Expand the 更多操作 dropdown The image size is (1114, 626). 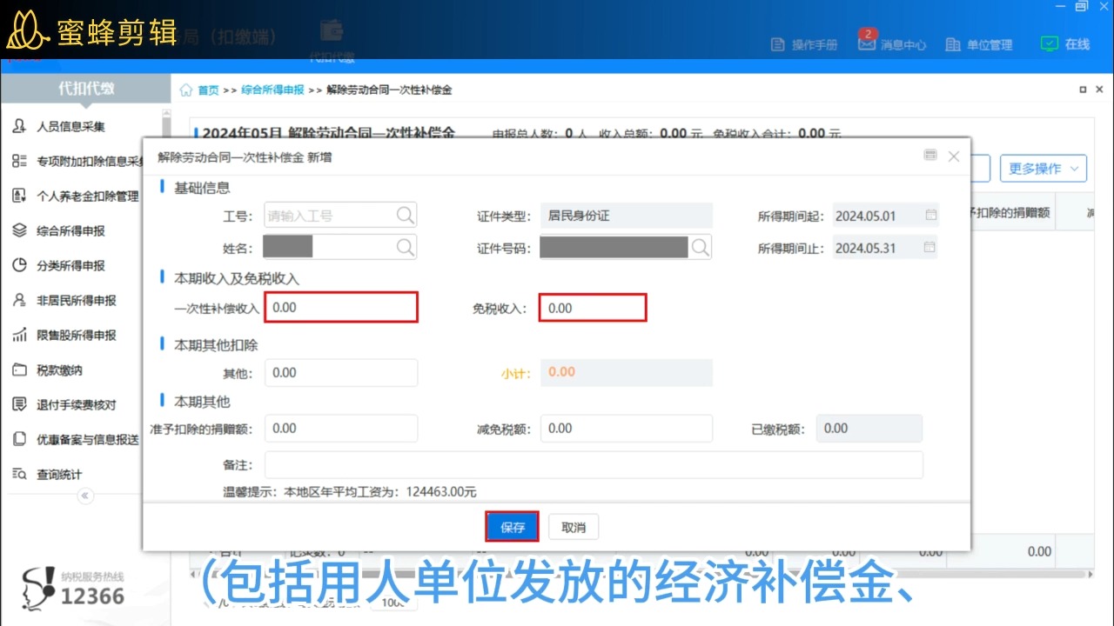[1044, 169]
